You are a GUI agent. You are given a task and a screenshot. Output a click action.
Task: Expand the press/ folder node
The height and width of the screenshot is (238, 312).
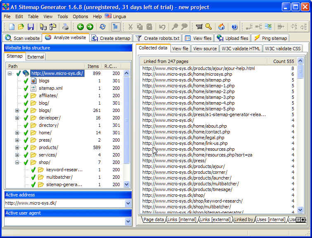[x=17, y=140]
